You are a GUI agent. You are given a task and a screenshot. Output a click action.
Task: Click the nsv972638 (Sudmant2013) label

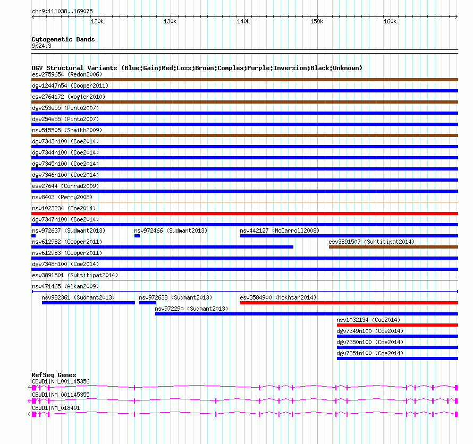click(x=175, y=297)
